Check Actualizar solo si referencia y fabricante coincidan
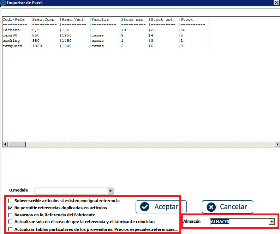This screenshot has height=234, width=280. (x=10, y=222)
